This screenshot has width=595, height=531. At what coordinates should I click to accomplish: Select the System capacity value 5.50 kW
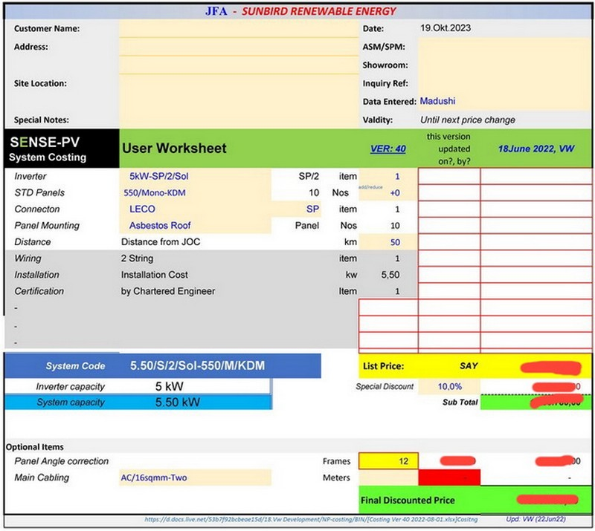pos(178,402)
